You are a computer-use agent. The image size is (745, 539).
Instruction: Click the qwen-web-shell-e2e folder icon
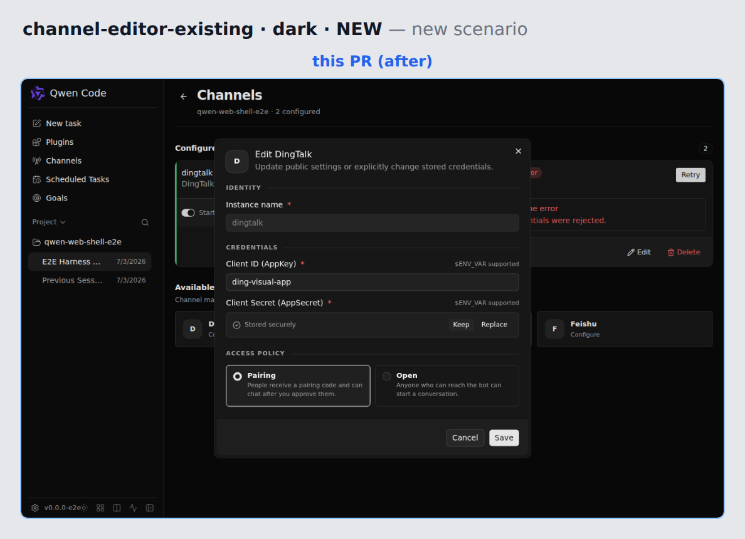coord(36,242)
